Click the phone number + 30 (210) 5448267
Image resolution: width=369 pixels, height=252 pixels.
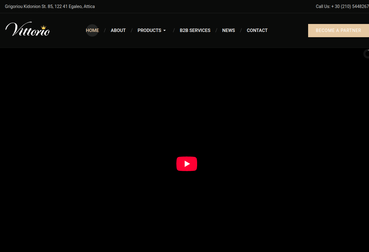tap(350, 6)
